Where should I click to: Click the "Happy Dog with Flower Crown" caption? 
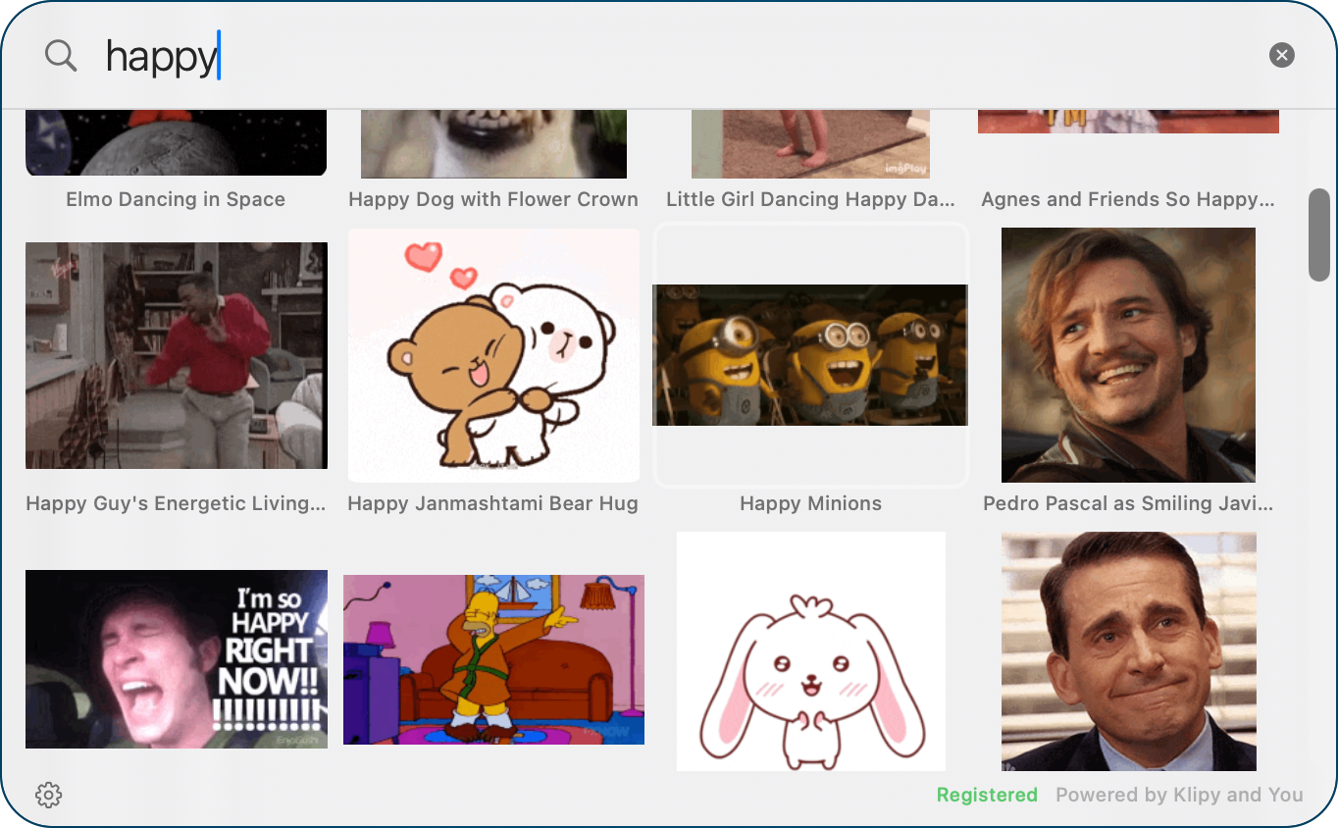point(493,199)
